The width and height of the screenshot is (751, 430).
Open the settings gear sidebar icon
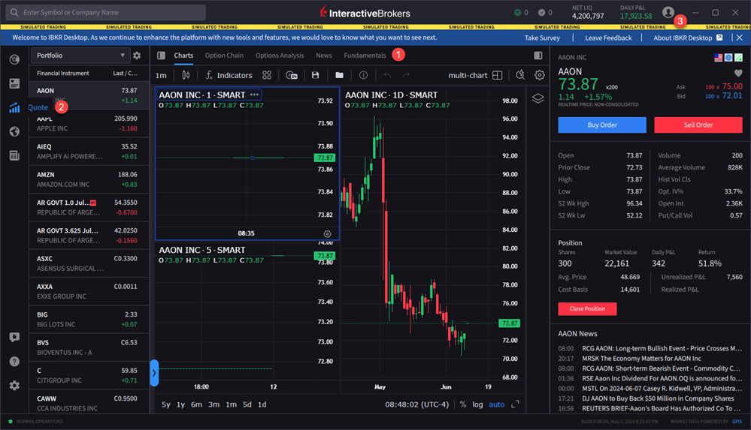pyautogui.click(x=14, y=386)
